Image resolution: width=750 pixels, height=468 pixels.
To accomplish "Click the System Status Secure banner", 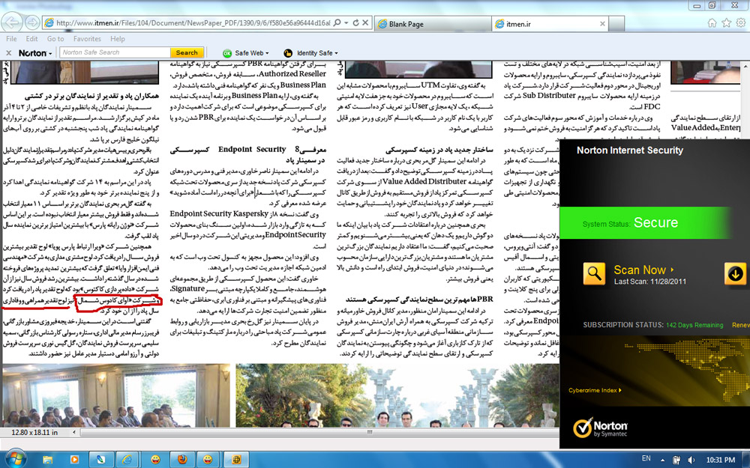I will tap(645, 222).
